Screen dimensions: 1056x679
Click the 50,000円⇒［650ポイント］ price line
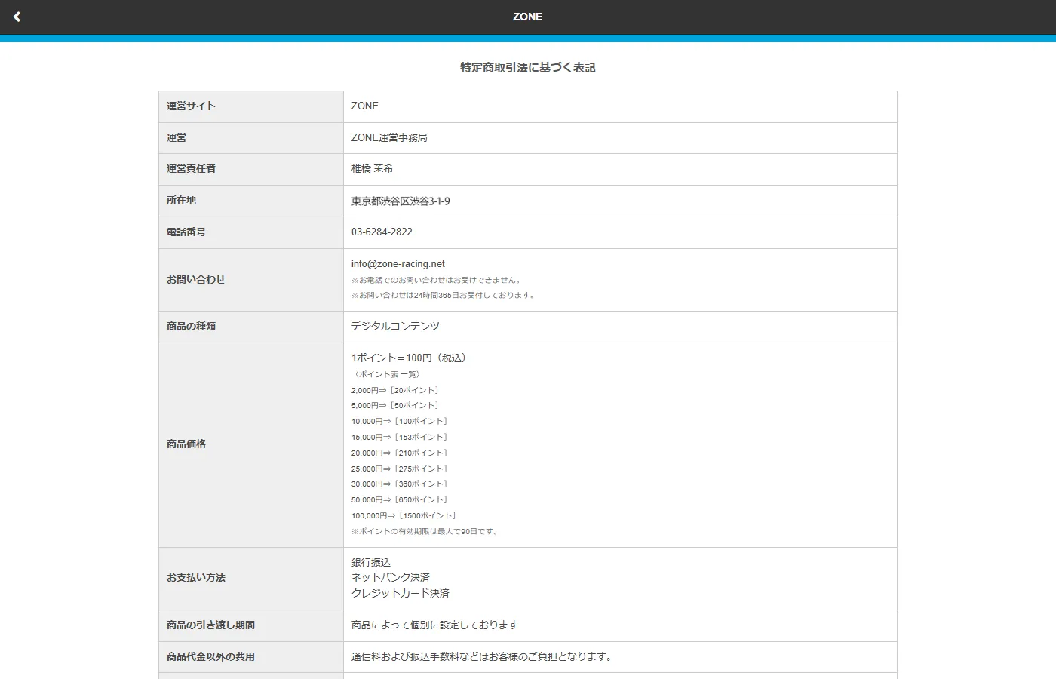[x=401, y=499]
